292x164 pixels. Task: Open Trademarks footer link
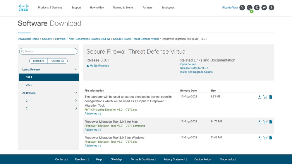pyautogui.click(x=227, y=159)
